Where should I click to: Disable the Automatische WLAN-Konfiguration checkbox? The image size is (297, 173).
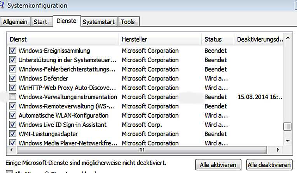[x=12, y=115]
